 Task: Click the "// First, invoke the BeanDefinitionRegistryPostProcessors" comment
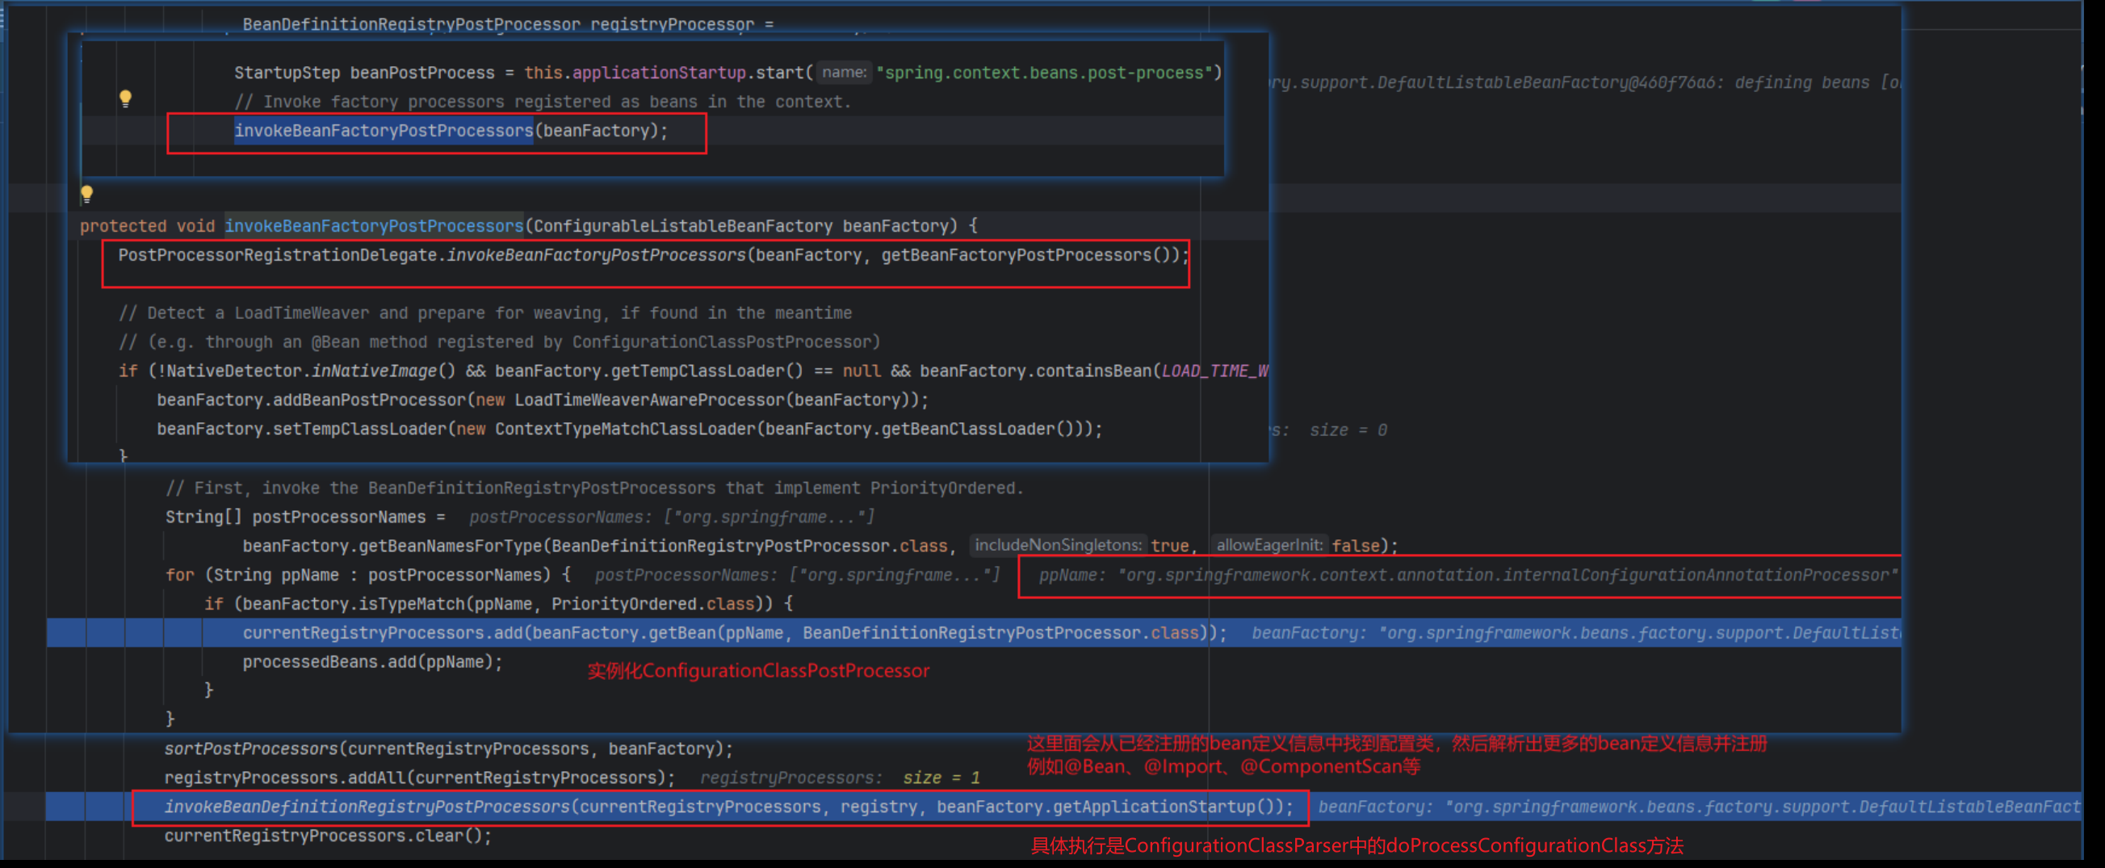point(594,488)
